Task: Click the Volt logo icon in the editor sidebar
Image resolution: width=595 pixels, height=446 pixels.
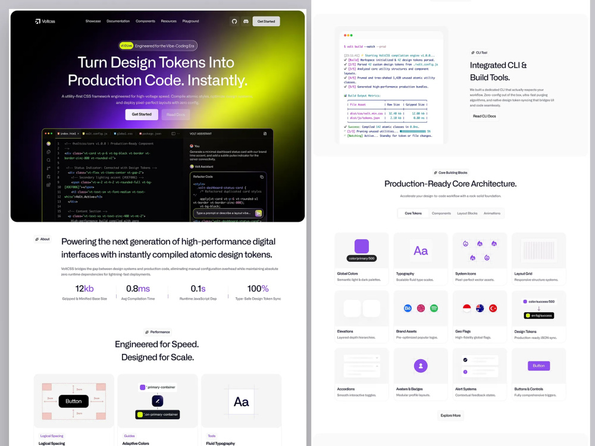Action: click(x=49, y=144)
